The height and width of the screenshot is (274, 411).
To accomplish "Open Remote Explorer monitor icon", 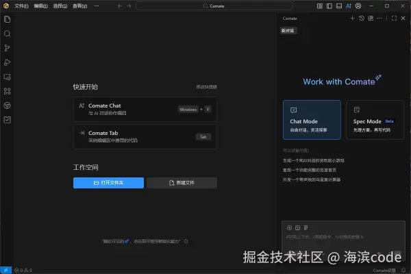I will click(7, 77).
